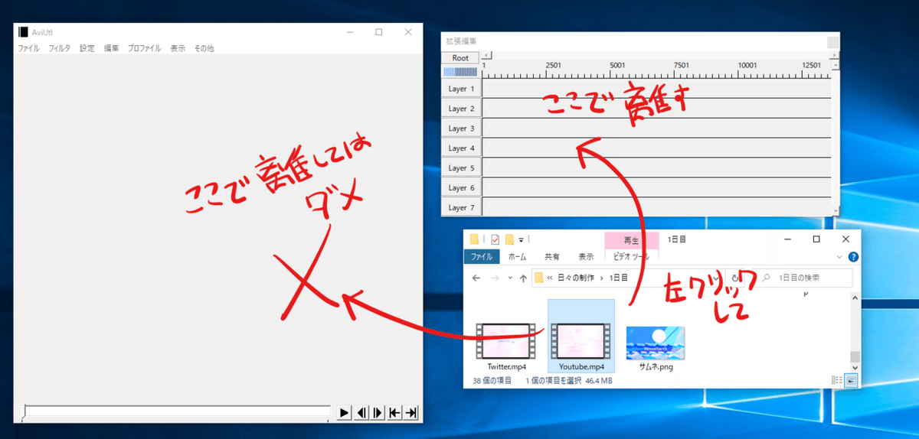Toggle Layer 6 in extended editor
Screen dimensions: 919x439
click(x=462, y=188)
